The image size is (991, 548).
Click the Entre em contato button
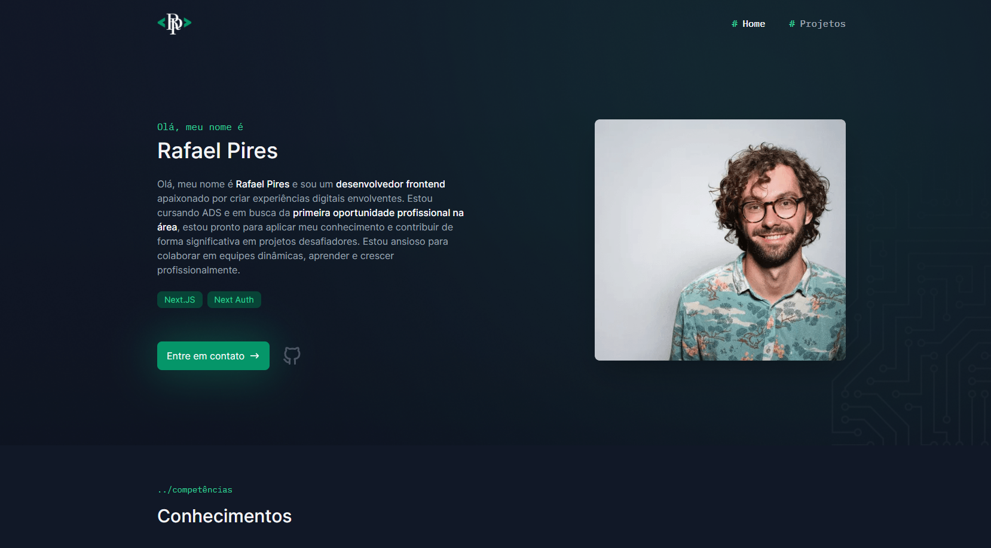point(213,356)
